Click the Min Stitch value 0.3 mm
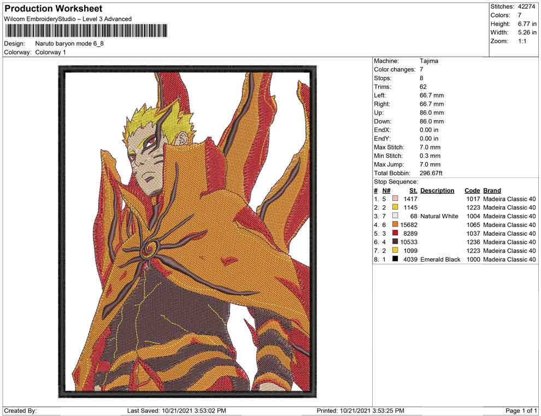The width and height of the screenshot is (541, 416). tap(430, 156)
